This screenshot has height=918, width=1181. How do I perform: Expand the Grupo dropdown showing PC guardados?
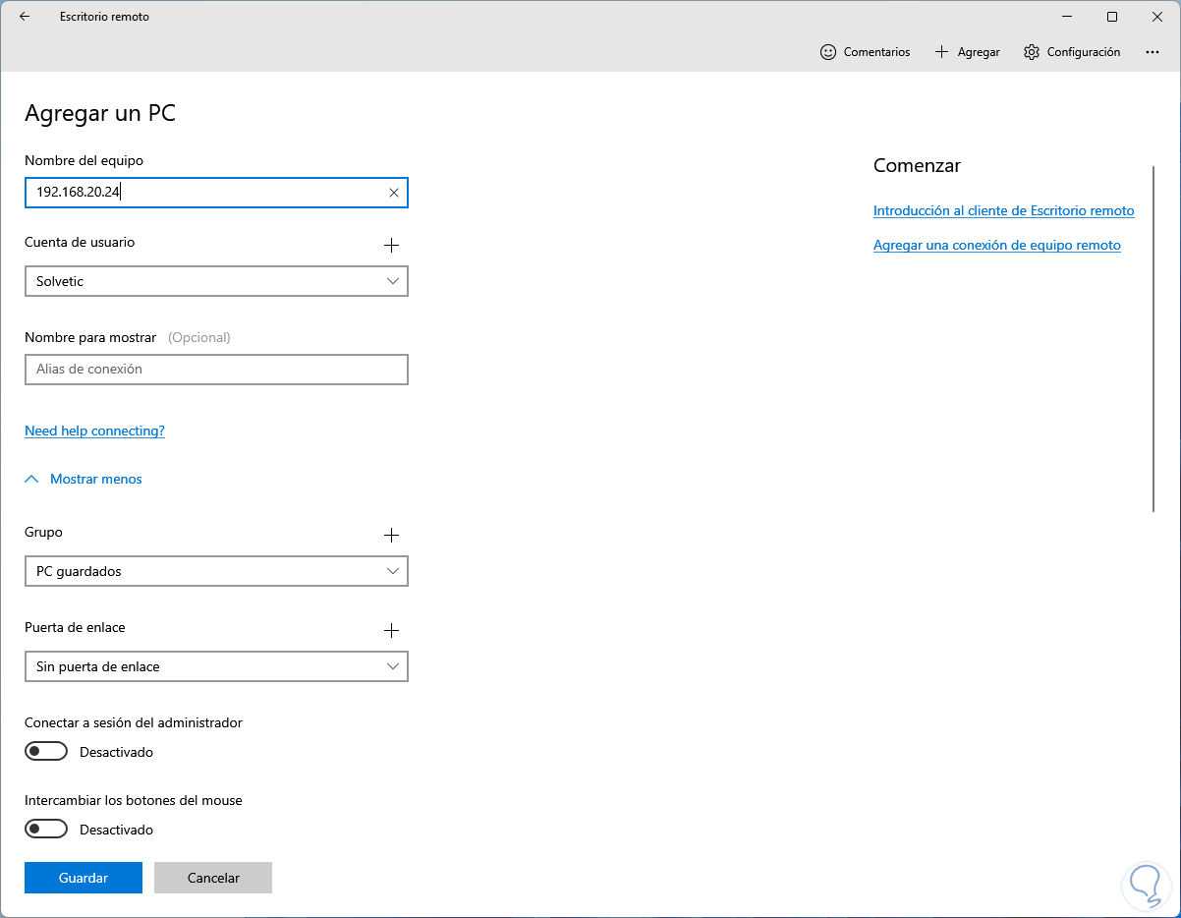point(216,572)
